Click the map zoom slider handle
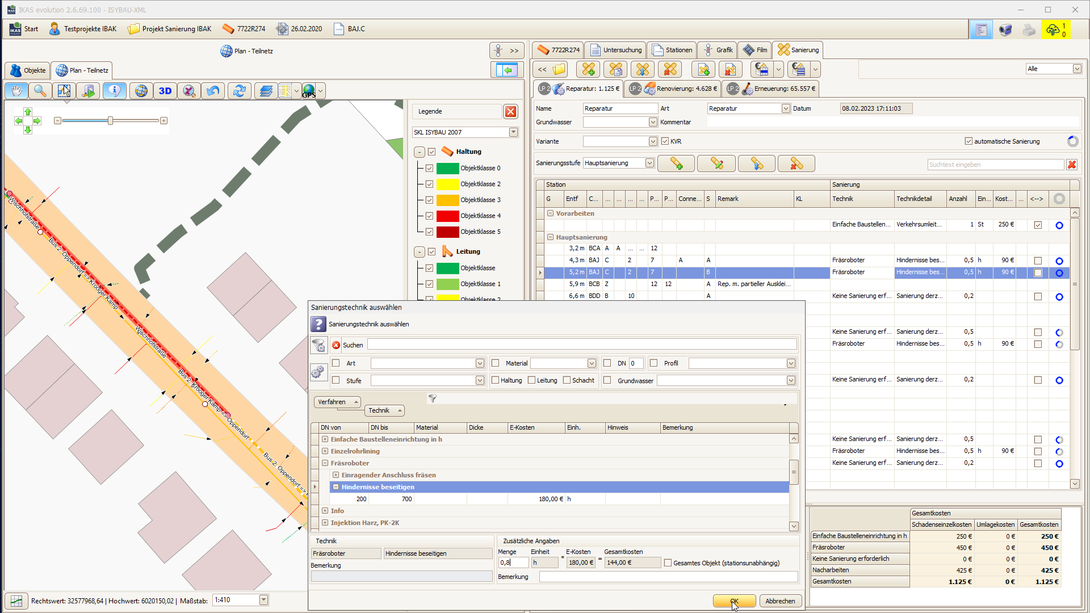This screenshot has height=613, width=1090. pyautogui.click(x=111, y=121)
